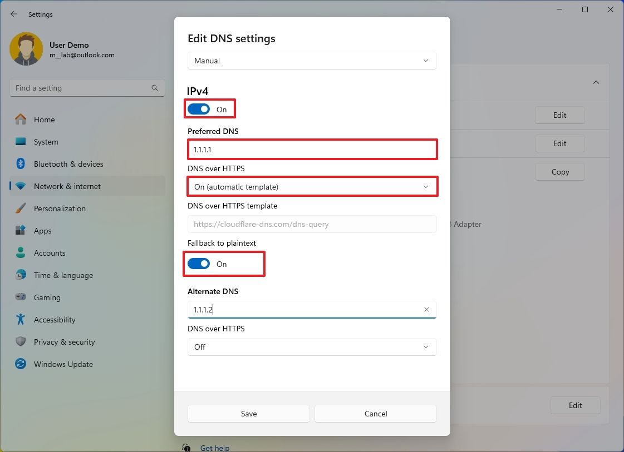
Task: Toggle IPv4 off
Action: click(199, 108)
